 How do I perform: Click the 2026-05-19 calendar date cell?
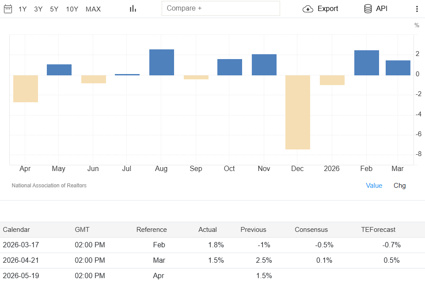click(x=21, y=276)
